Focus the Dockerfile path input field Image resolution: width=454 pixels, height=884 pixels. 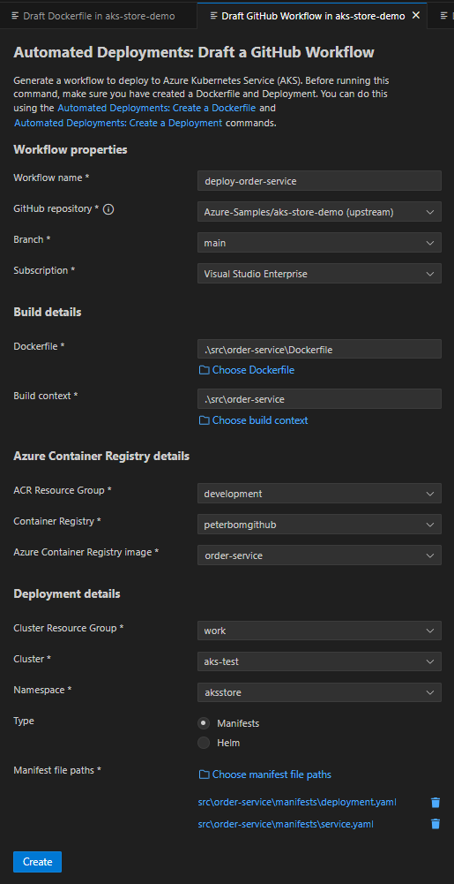click(319, 350)
